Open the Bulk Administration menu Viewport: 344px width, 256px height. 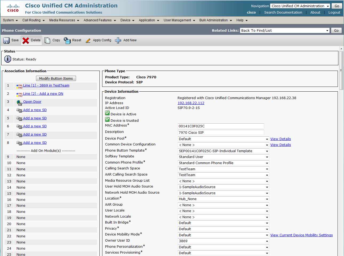point(215,20)
